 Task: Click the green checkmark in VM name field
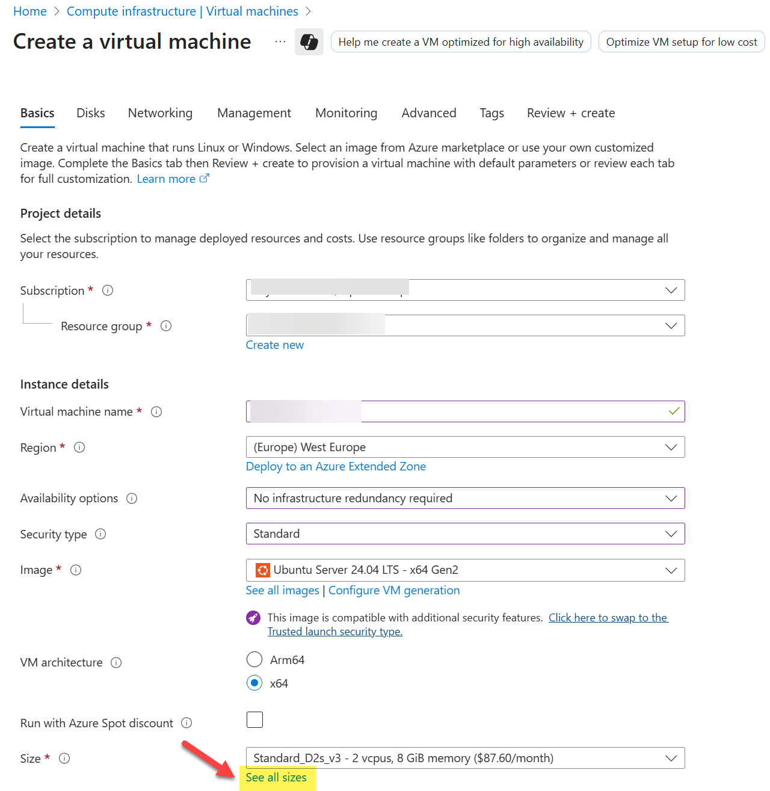pos(674,411)
